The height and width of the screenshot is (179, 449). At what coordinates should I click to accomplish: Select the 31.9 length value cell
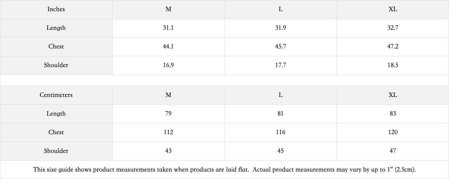(x=281, y=28)
